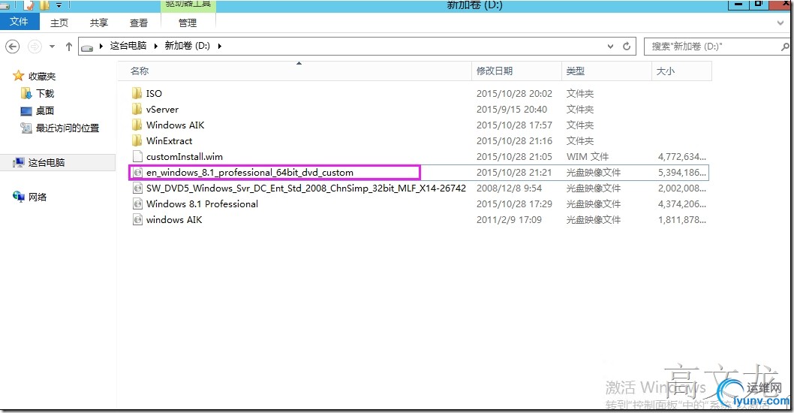Switch to the 管理 ribbon tab
794x413 pixels.
pos(188,23)
